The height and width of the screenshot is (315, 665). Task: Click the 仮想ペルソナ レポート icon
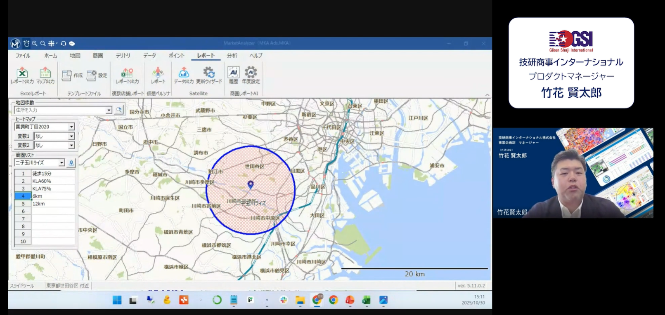coord(158,75)
